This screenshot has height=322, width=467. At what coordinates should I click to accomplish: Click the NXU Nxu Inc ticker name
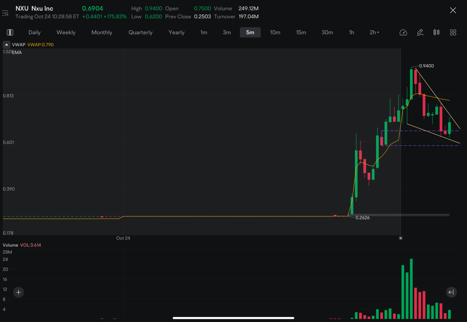coord(34,8)
